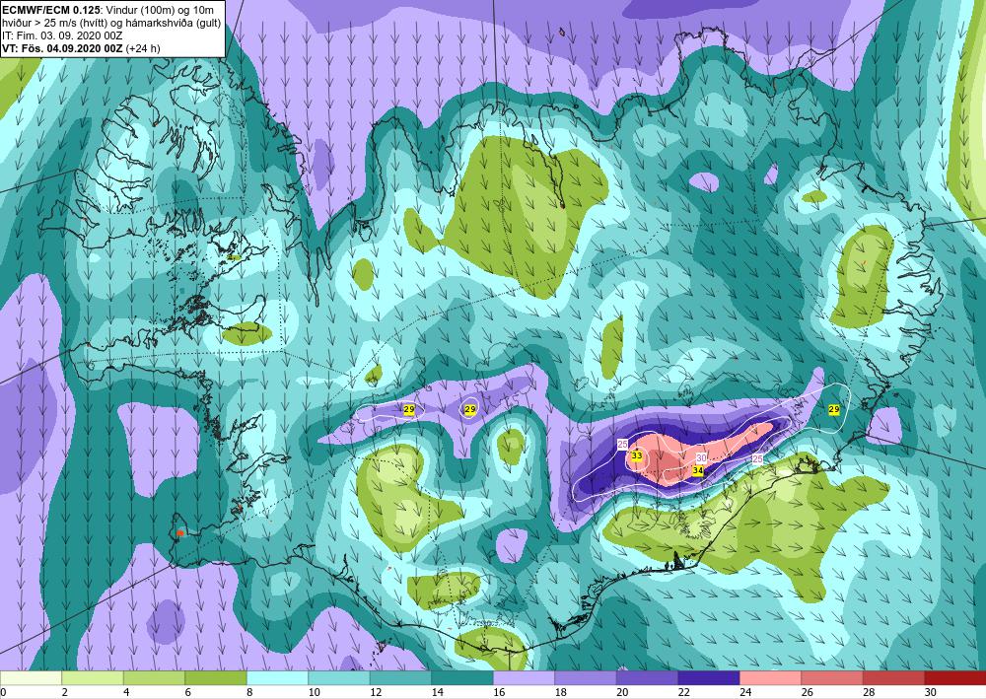986x699 pixels.
Task: Click the legend scale number 16
Action: [x=499, y=692]
